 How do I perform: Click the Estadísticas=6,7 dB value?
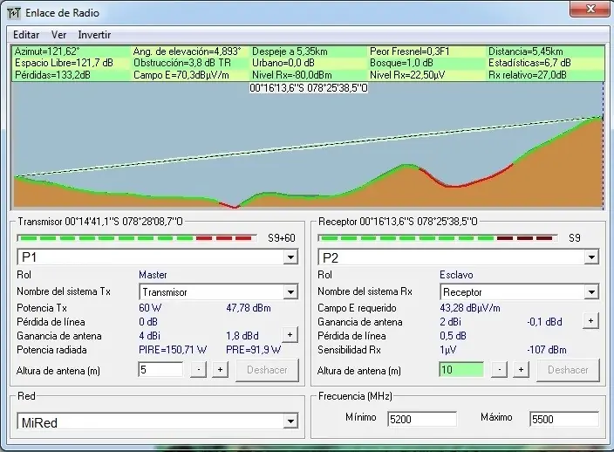click(x=529, y=63)
